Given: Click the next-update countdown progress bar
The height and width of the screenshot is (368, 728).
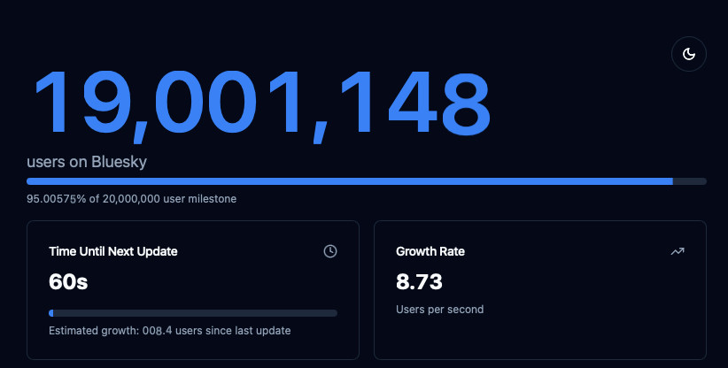Looking at the screenshot, I should tap(193, 313).
